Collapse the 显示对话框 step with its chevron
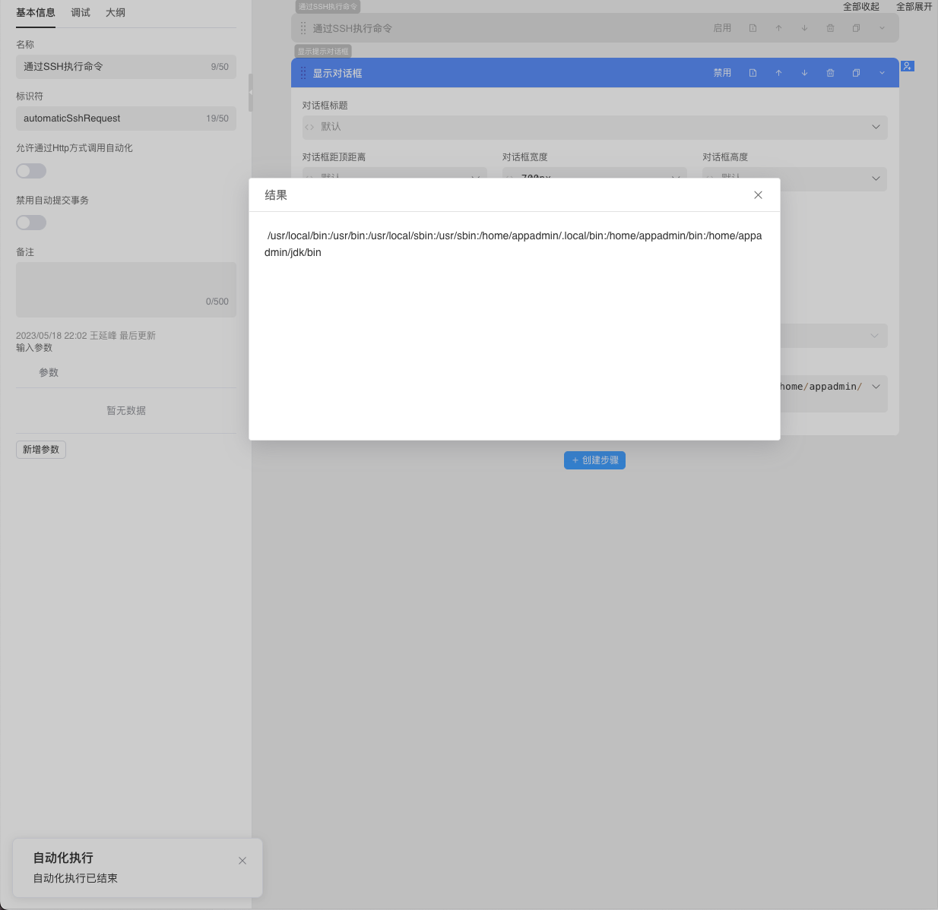The image size is (938, 910). point(882,73)
